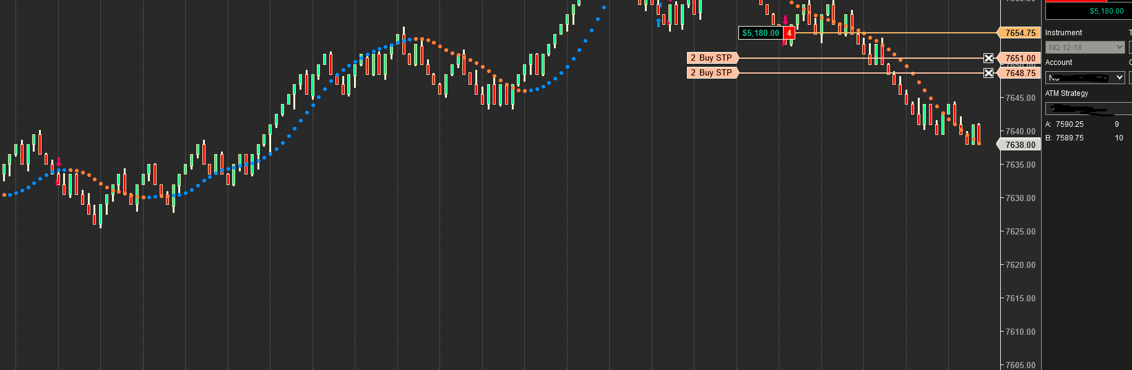Select the pink sell arrow near the chart's left side
The width and height of the screenshot is (1132, 370).
(x=59, y=162)
